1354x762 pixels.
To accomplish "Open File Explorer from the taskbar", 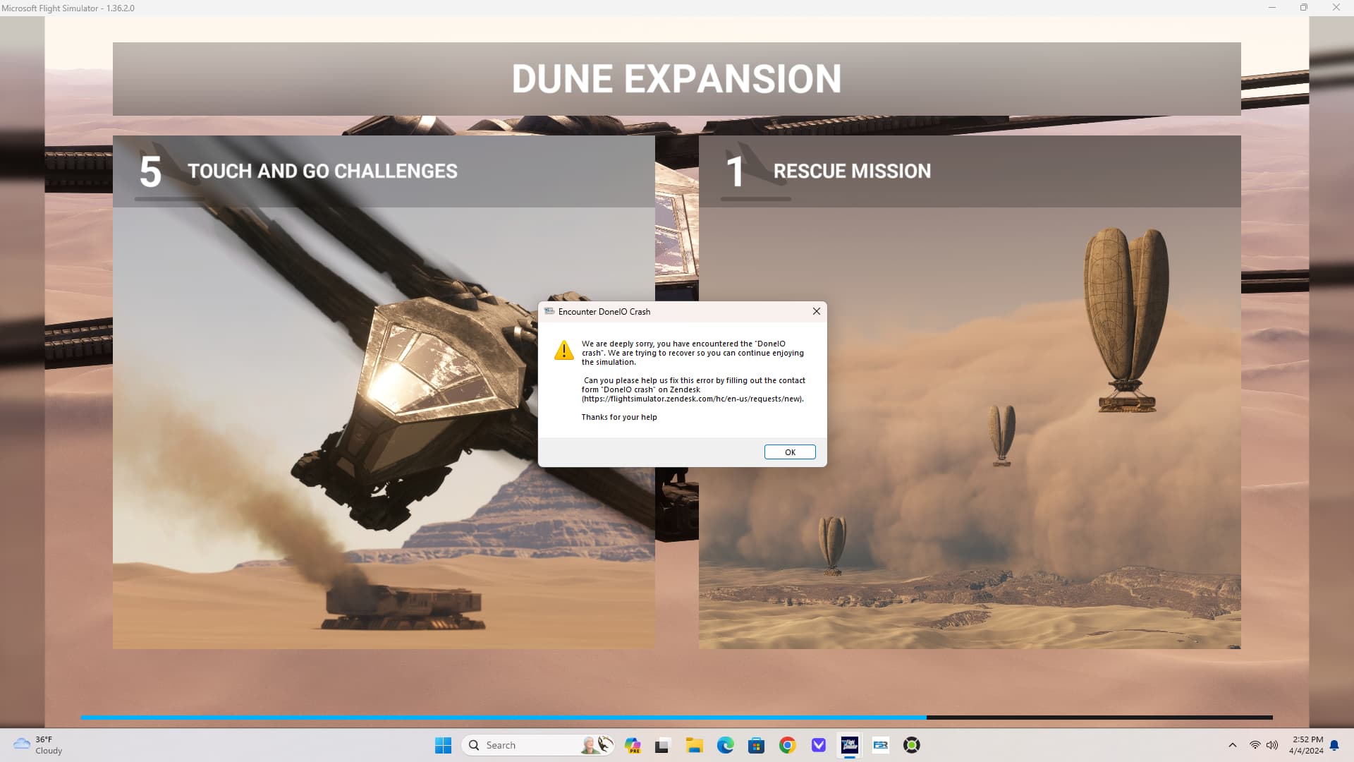I will tap(694, 745).
